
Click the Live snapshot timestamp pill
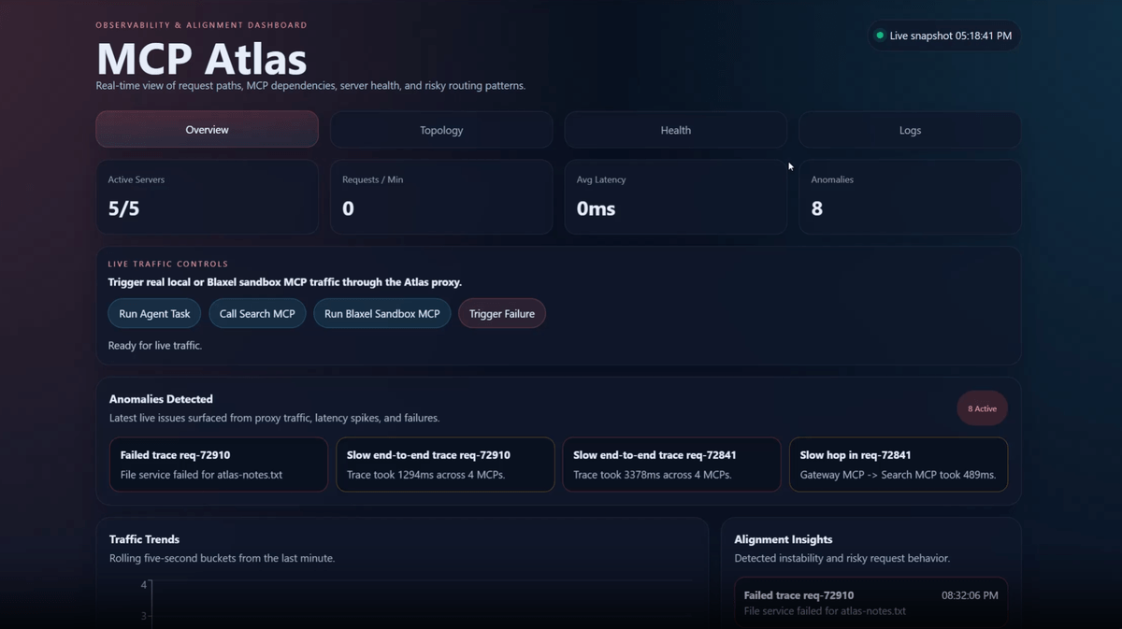click(944, 36)
